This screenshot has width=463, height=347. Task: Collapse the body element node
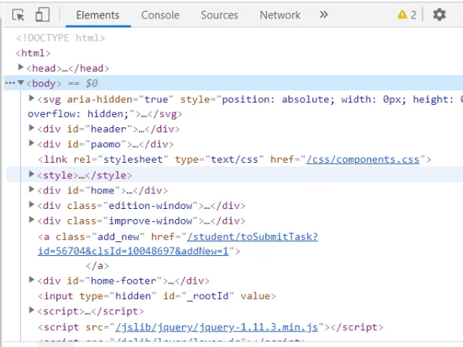pyautogui.click(x=21, y=83)
